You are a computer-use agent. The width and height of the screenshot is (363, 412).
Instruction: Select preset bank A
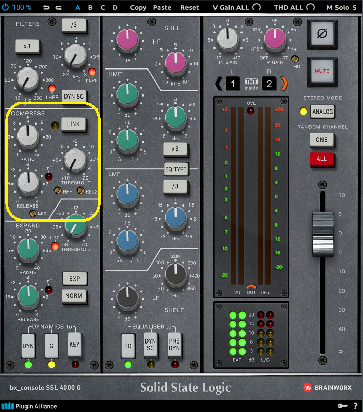77,7
